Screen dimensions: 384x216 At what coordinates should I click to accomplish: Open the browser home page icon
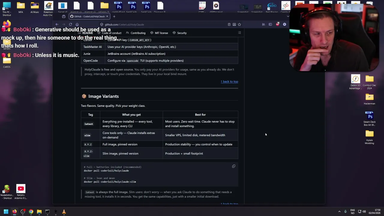(x=77, y=25)
